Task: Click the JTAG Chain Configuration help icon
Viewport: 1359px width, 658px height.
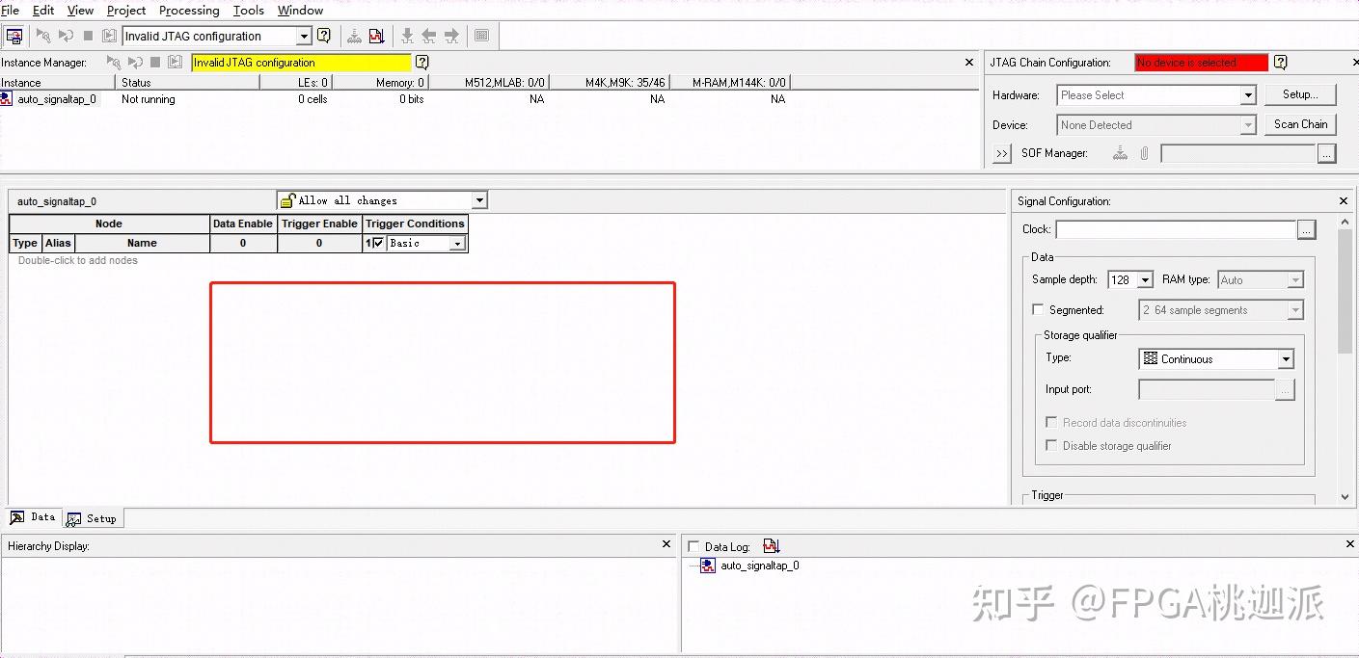Action: [1280, 63]
